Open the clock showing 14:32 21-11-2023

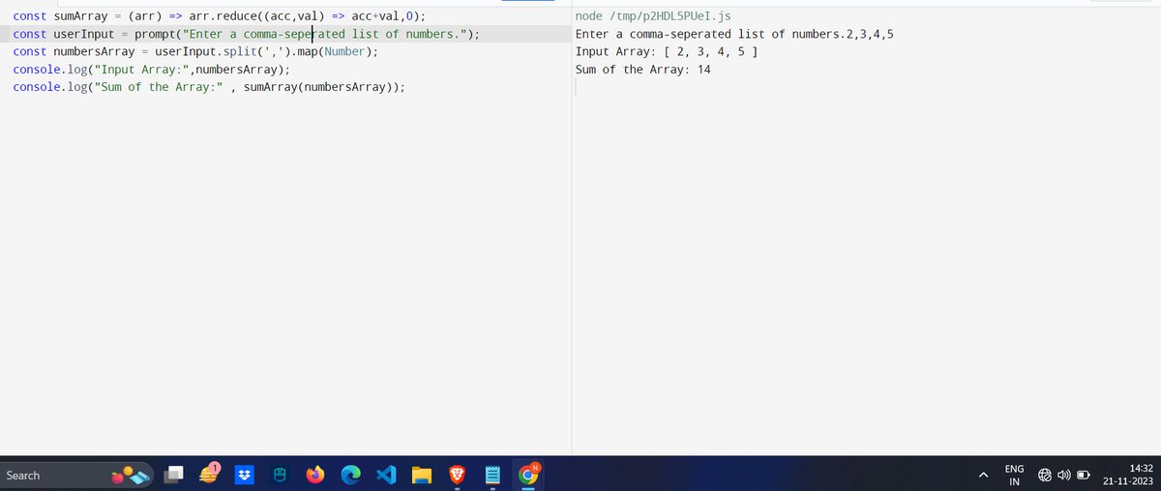tap(1127, 474)
